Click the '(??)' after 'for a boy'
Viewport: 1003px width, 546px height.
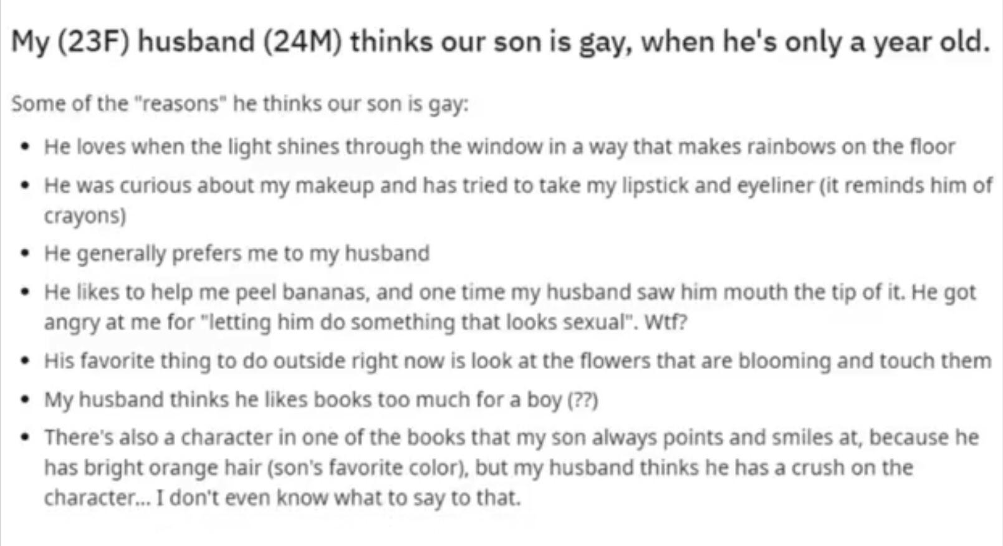coord(582,400)
